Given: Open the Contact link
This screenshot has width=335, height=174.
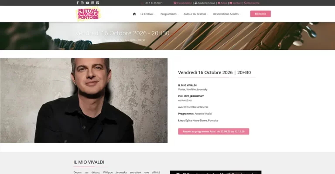Looking at the screenshot, I should click(x=236, y=3).
